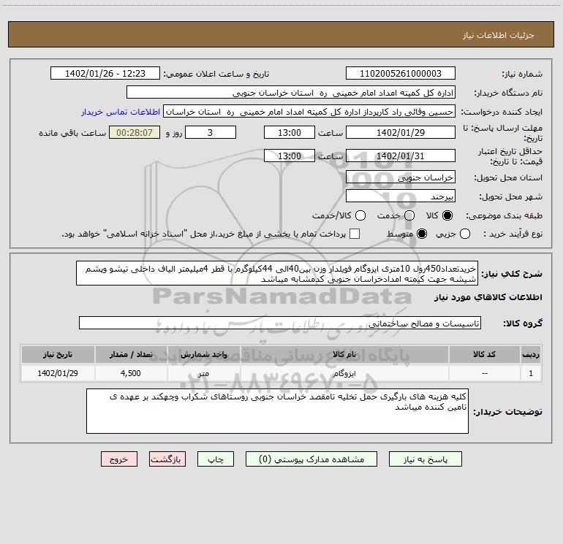
Task: Click the چاپ print button
Action: pyautogui.click(x=216, y=459)
